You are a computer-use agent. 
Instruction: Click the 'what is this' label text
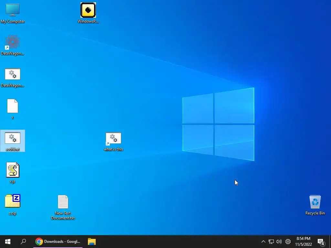(x=113, y=149)
